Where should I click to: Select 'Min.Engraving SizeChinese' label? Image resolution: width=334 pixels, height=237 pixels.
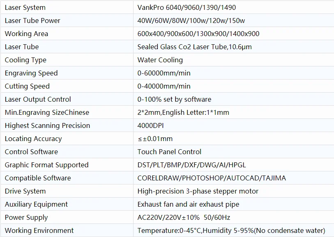click(47, 112)
